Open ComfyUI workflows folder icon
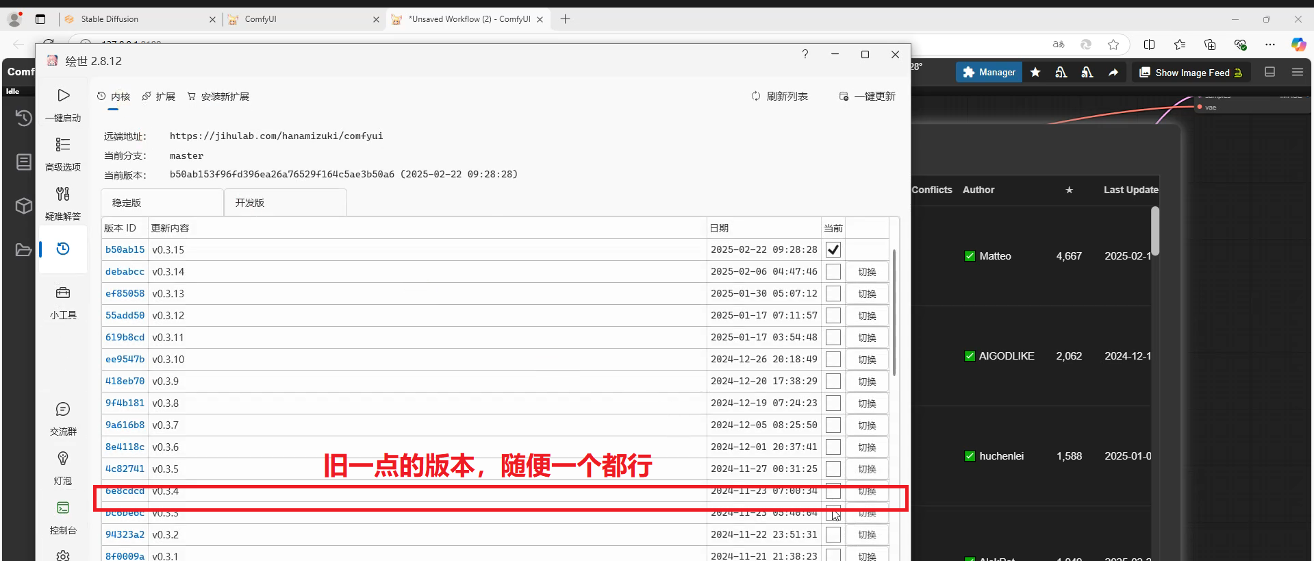The width and height of the screenshot is (1314, 561). [23, 249]
